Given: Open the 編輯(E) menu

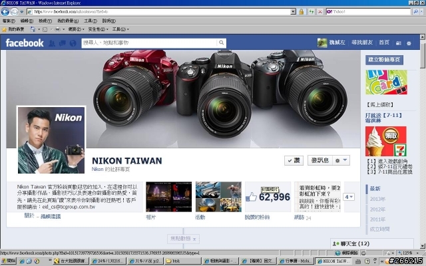Looking at the screenshot, I should tap(27, 21).
